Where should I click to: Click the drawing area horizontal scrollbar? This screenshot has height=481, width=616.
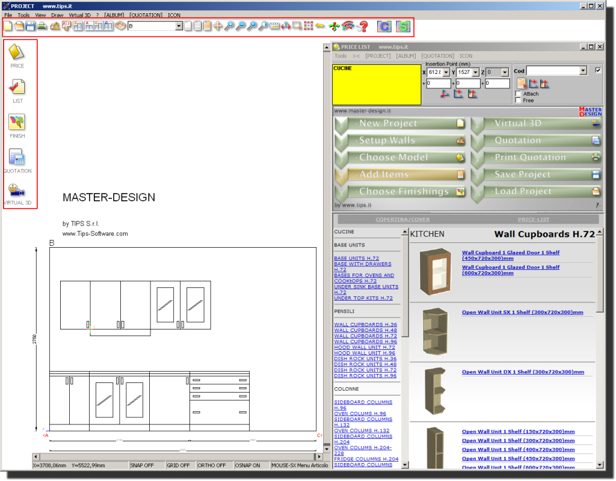[178, 457]
